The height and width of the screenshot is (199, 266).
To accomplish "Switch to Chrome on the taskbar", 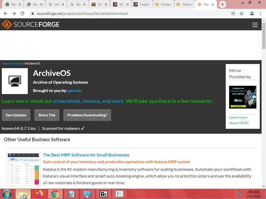I will tap(55, 194).
